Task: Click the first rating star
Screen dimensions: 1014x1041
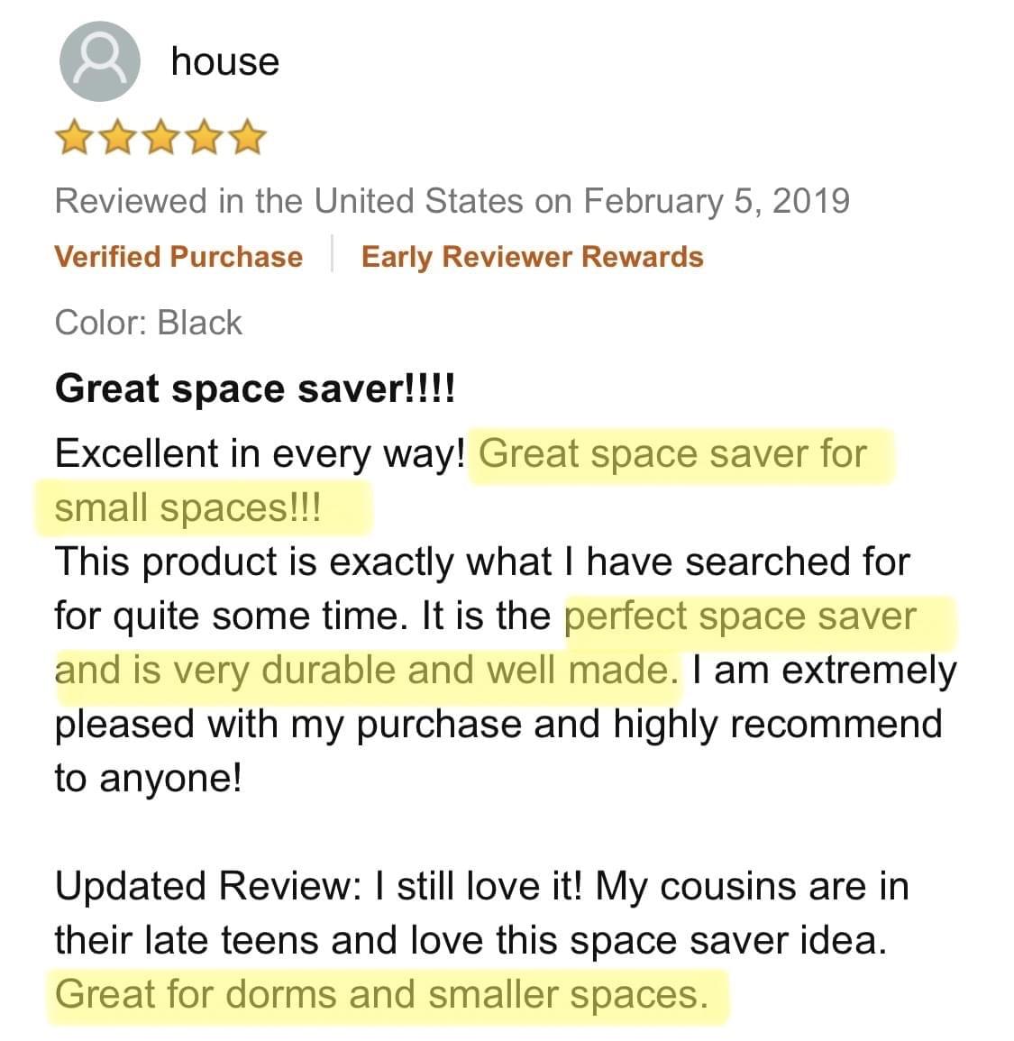Action: 72,139
